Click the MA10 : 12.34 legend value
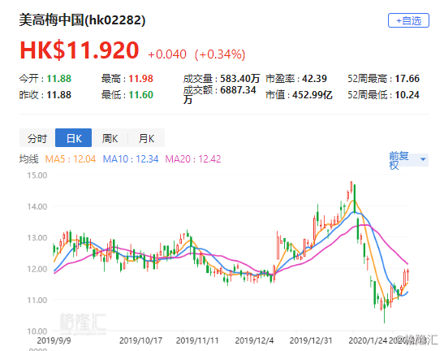The width and height of the screenshot is (444, 351). point(131,159)
